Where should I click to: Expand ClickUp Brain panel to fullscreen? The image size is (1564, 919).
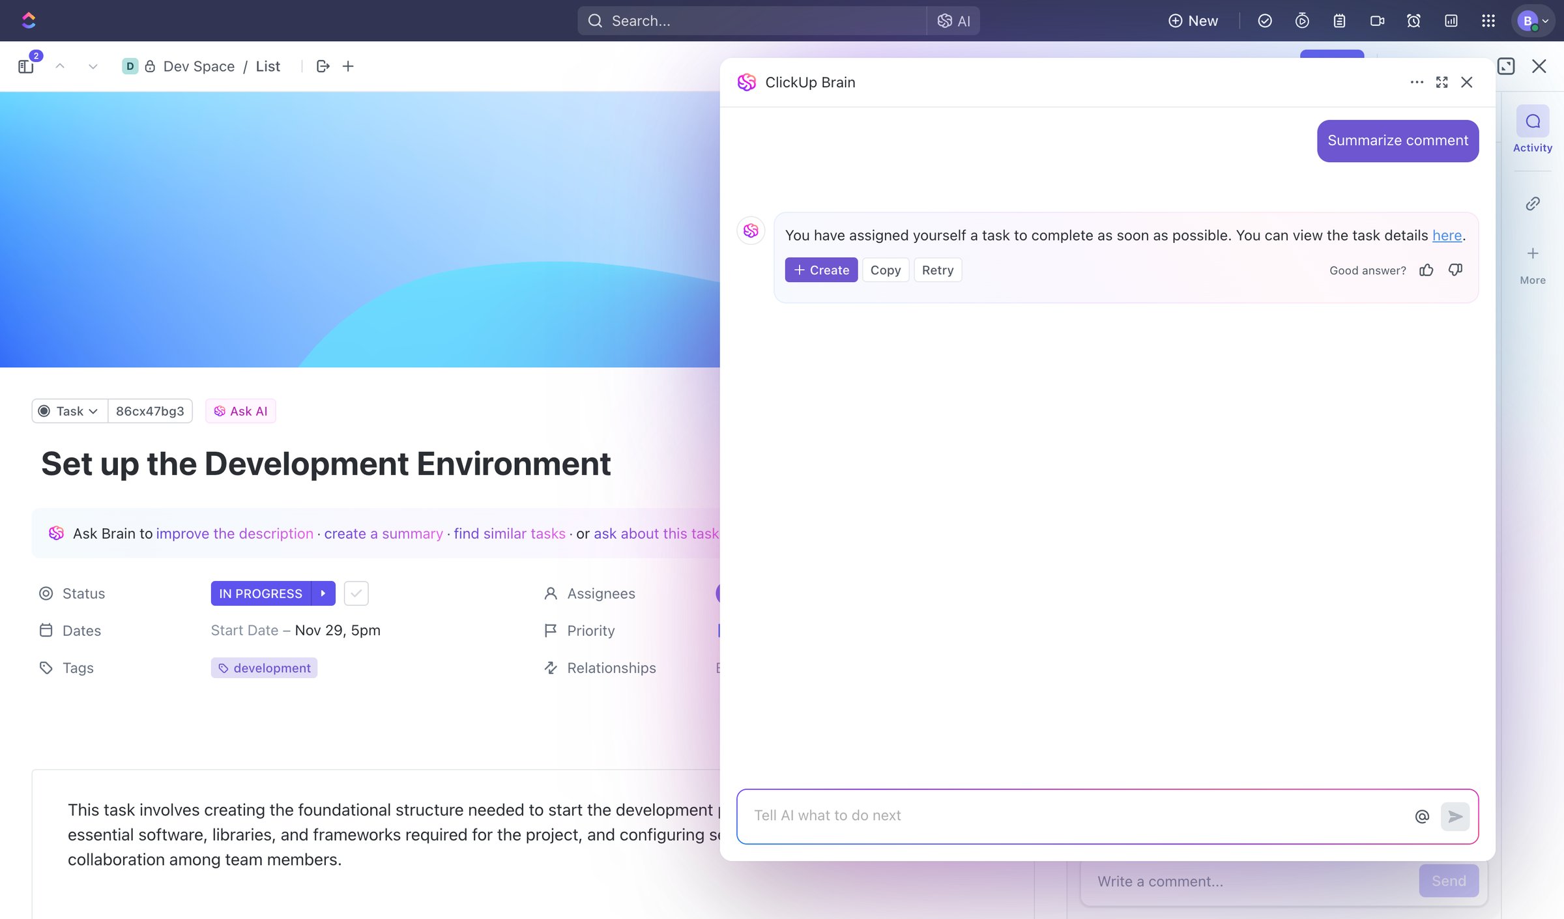click(x=1441, y=82)
